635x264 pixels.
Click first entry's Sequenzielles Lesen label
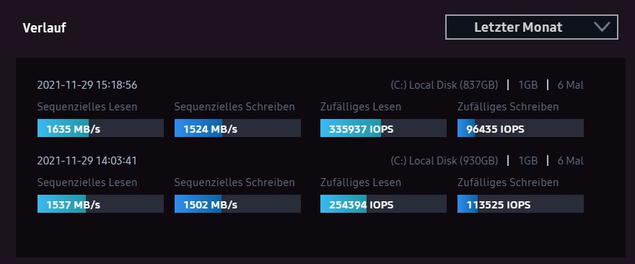[x=87, y=107]
